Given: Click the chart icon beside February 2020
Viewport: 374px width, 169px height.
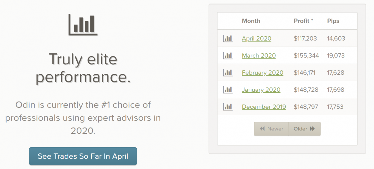Looking at the screenshot, I should pos(228,73).
